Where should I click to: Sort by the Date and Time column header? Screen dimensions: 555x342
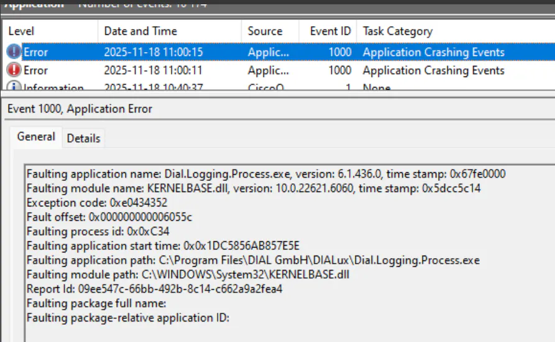click(140, 31)
